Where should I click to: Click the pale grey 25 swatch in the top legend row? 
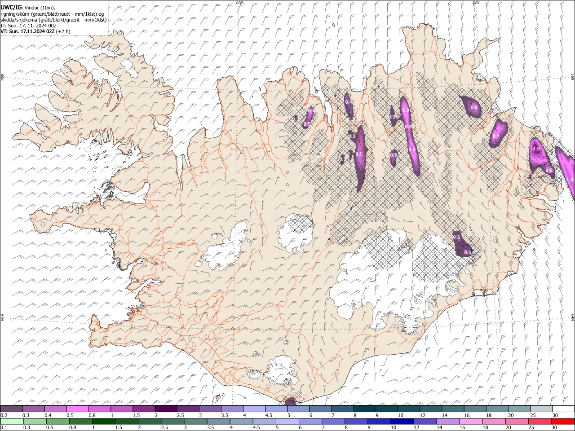(541, 409)
